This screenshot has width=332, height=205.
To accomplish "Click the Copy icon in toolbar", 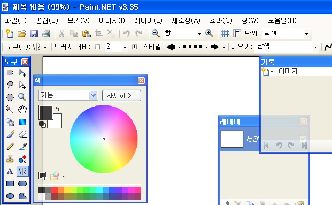I will (x=74, y=34).
